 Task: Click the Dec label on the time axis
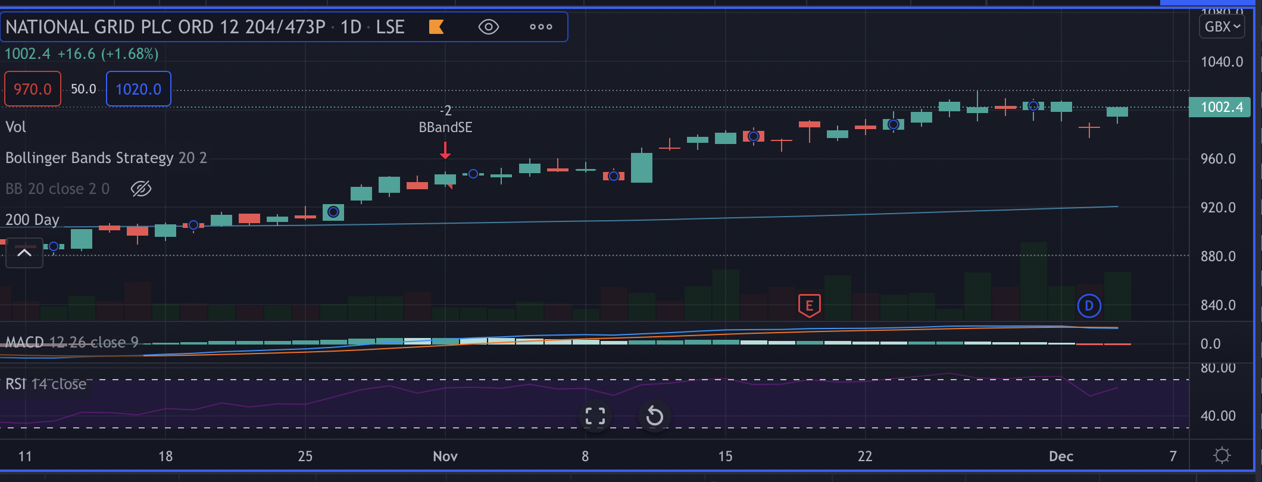click(x=1061, y=456)
